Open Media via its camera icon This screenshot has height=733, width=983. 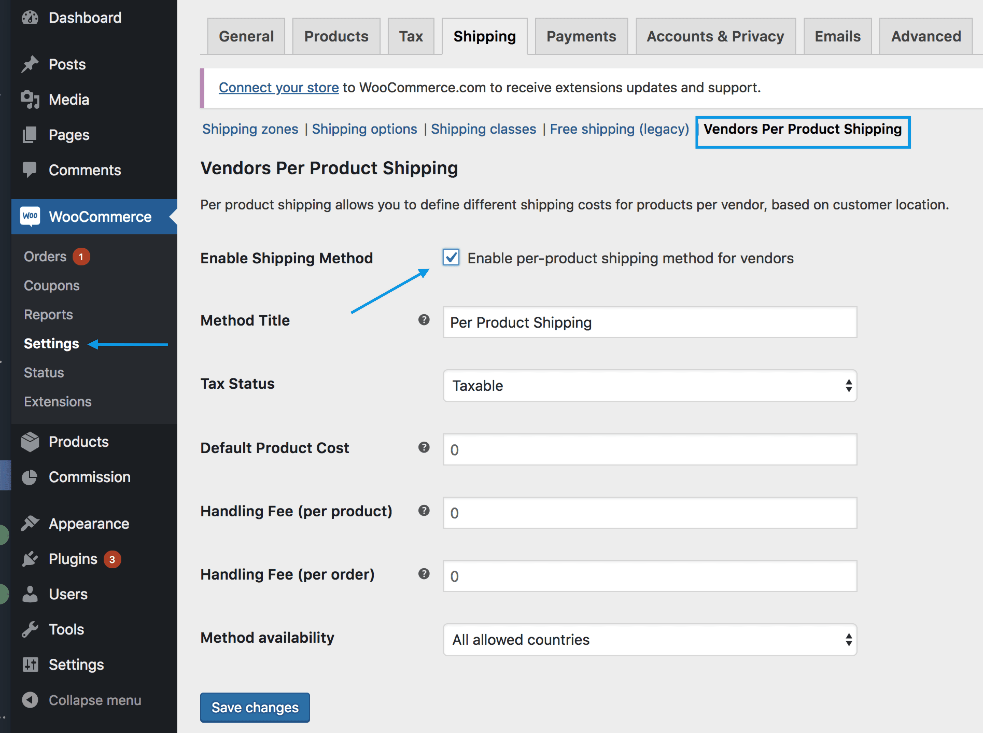point(30,99)
